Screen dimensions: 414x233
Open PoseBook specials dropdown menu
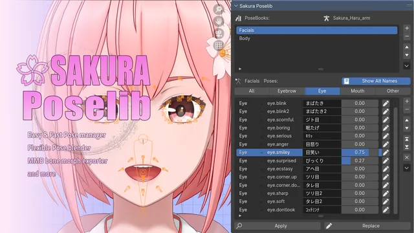(x=407, y=65)
